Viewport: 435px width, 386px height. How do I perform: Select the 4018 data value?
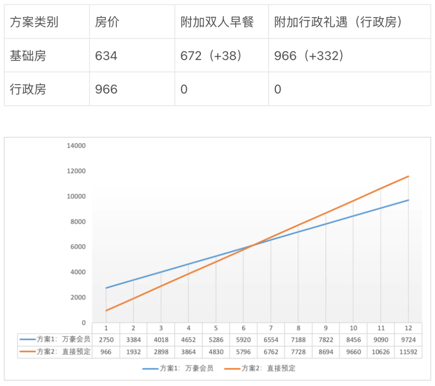tap(161, 340)
